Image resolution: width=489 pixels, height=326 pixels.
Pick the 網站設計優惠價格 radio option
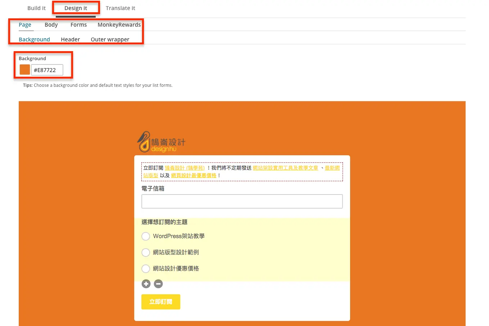click(146, 269)
